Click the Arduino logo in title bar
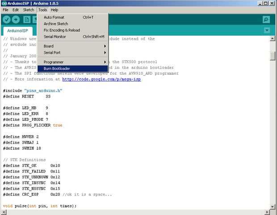The width and height of the screenshot is (277, 215). (x=4, y=4)
